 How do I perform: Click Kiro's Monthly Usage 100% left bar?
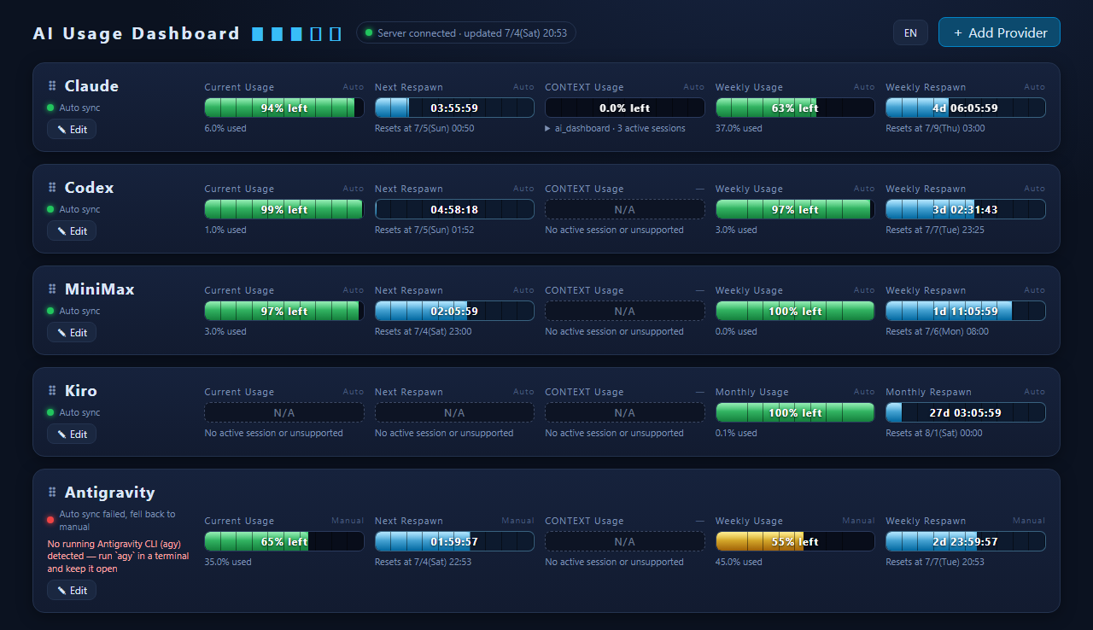pyautogui.click(x=795, y=412)
